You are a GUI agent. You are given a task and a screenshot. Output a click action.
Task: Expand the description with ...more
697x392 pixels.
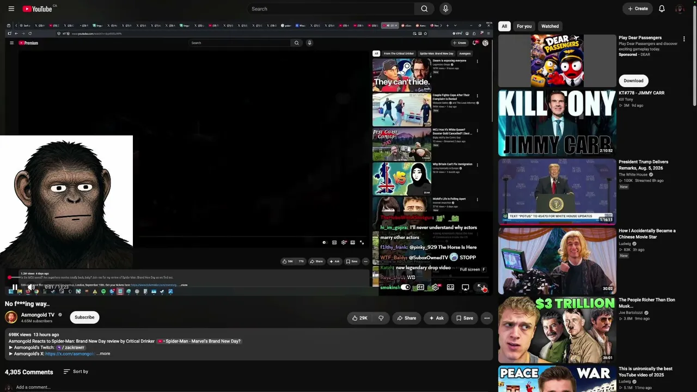pyautogui.click(x=103, y=354)
